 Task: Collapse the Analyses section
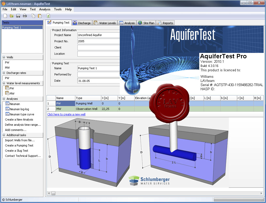tap(4, 99)
